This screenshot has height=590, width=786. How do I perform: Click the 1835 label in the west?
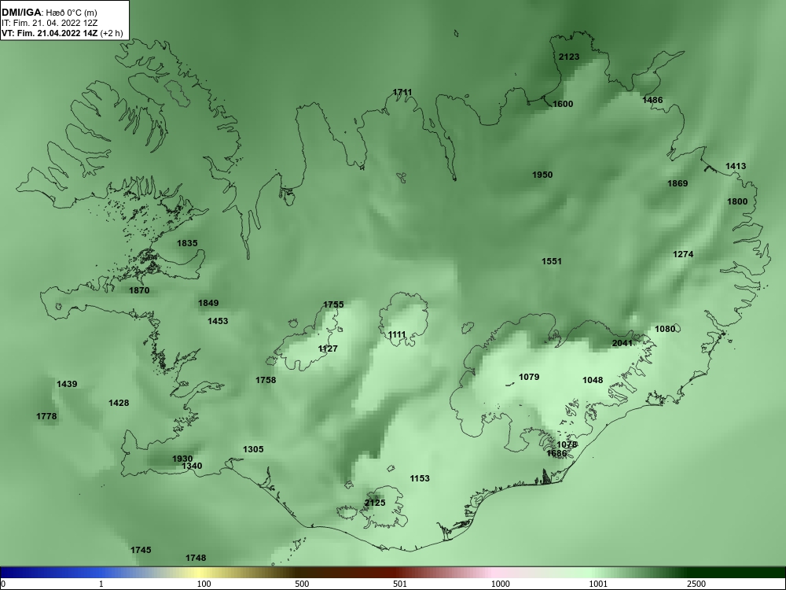point(187,243)
